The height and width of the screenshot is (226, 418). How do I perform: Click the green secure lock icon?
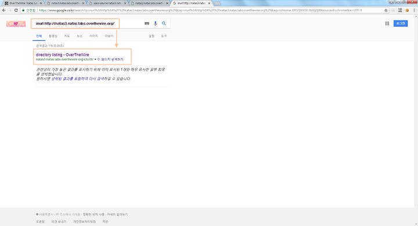click(x=23, y=10)
